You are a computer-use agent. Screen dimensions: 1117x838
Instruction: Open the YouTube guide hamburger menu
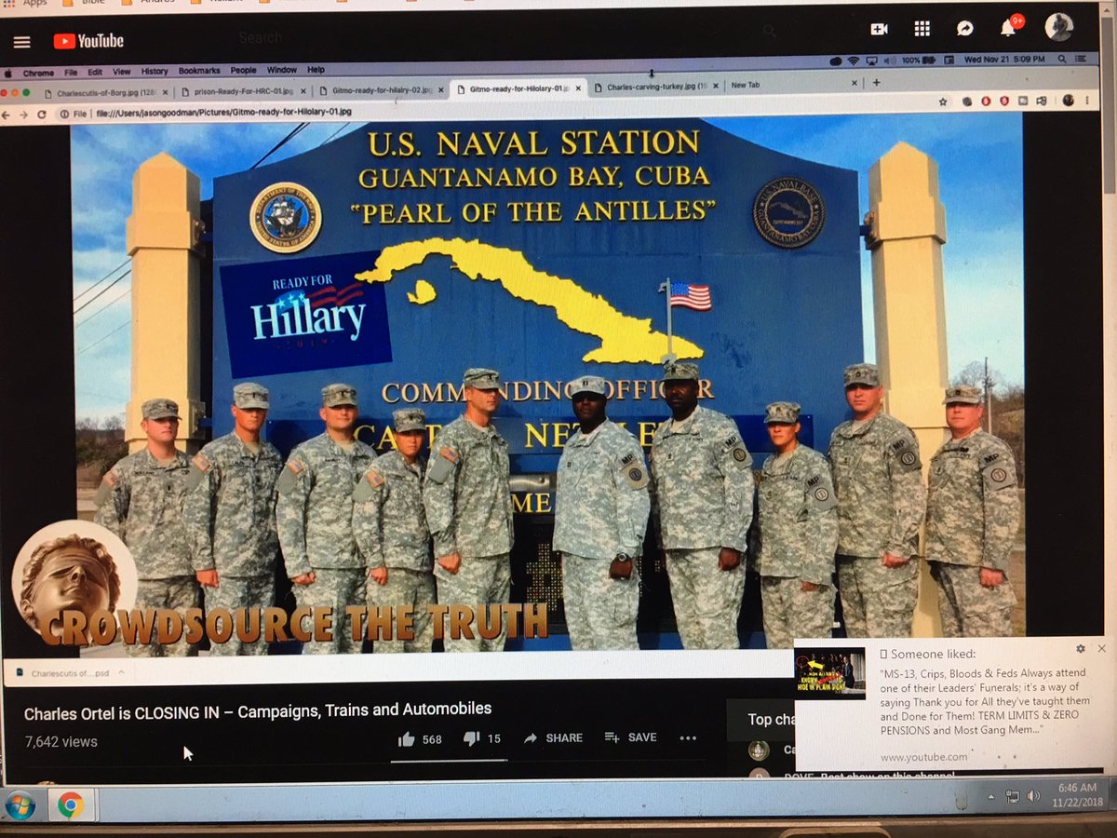[21, 42]
